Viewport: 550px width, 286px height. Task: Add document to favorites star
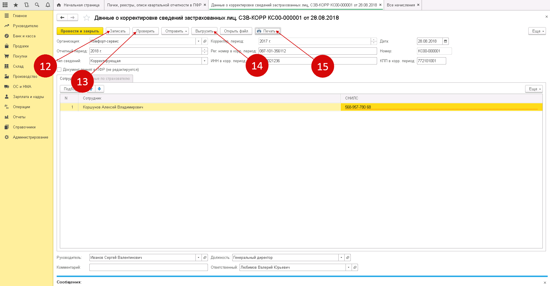[x=86, y=18]
